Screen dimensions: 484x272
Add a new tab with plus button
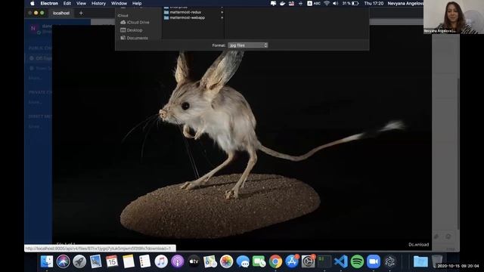click(x=81, y=13)
